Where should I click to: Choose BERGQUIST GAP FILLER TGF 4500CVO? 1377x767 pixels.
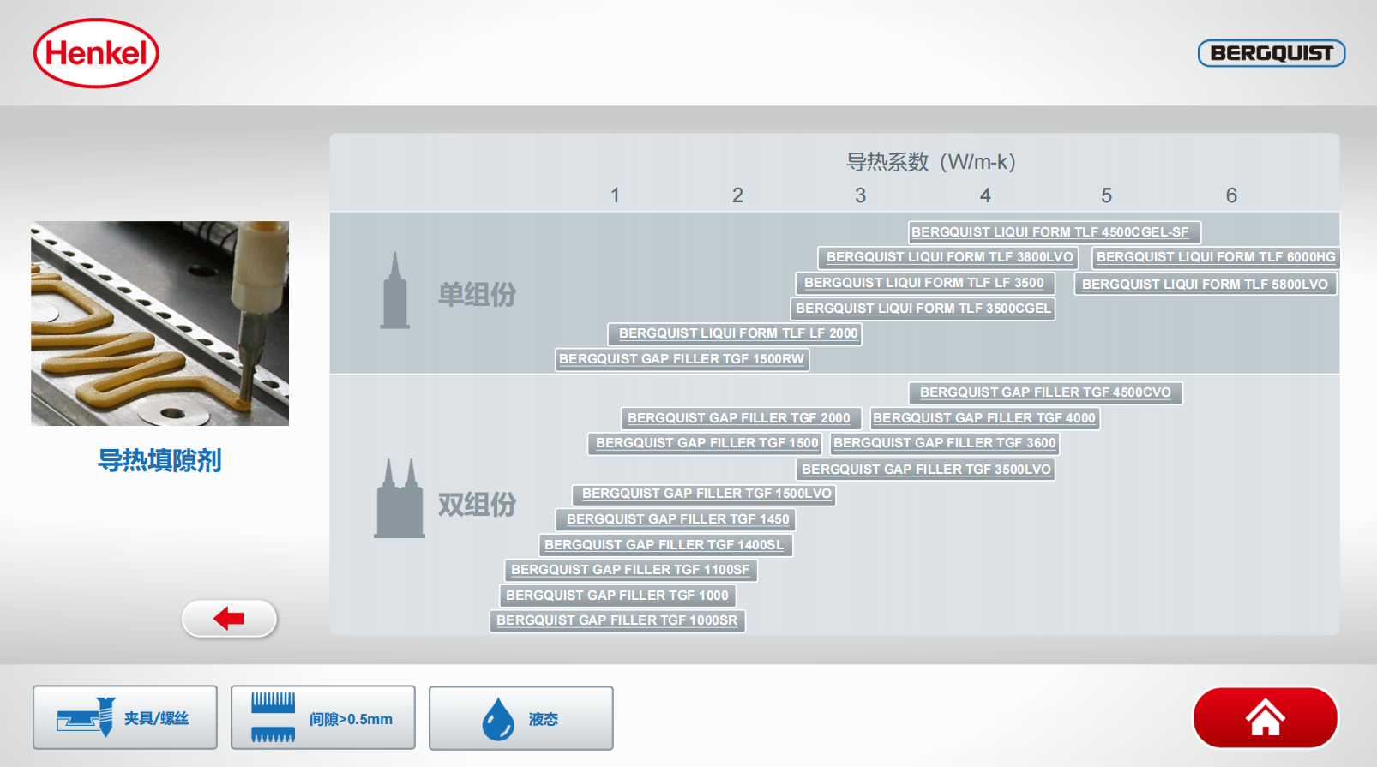pos(1045,392)
